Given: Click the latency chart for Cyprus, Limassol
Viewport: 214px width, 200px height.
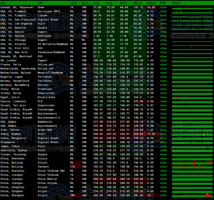Looking at the screenshot, I should coord(192,101).
